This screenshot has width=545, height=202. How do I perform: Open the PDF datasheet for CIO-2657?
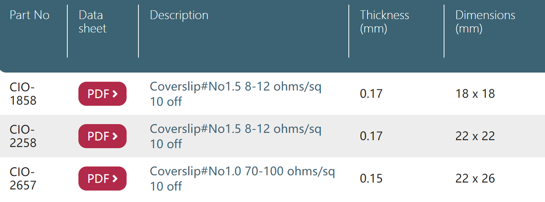coord(102,178)
